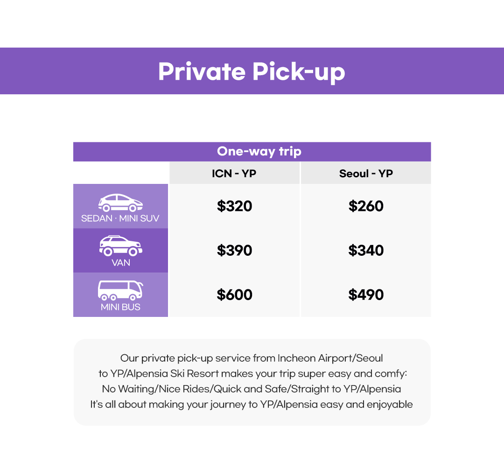
Task: Click the "No Waiting/Nice Rides" text line
Action: pyautogui.click(x=252, y=389)
